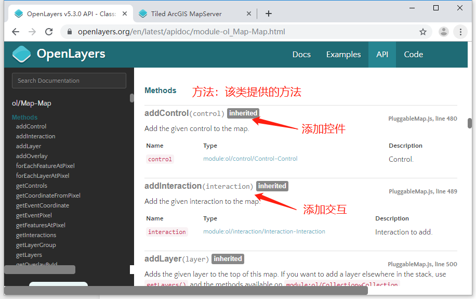Click the control parameter name

(x=160, y=159)
